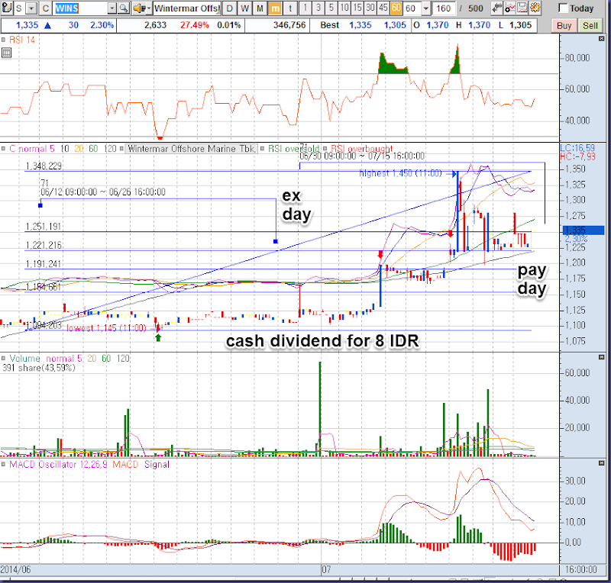Viewport: 611px width, 583px height.
Task: Open the interval value 60 dropdown arrow
Action: [x=426, y=8]
